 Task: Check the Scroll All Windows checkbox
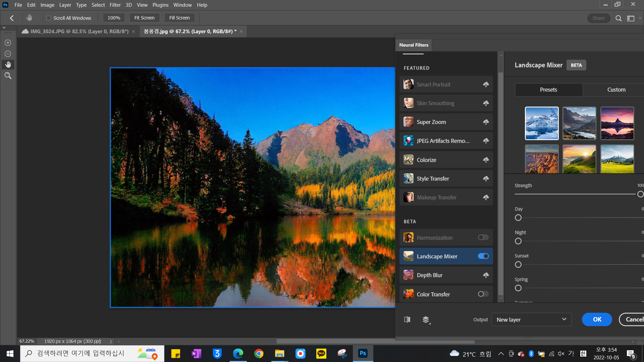pyautogui.click(x=49, y=18)
